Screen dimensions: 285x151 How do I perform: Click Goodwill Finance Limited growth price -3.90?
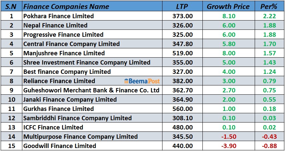click(228, 146)
